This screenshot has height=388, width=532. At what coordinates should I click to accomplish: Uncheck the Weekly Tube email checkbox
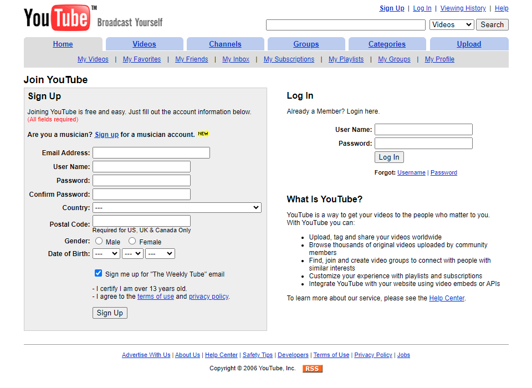[x=99, y=273]
